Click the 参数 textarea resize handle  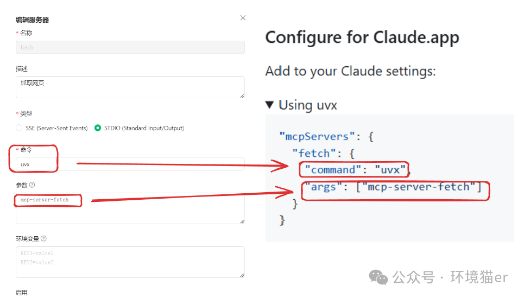[x=242, y=221]
